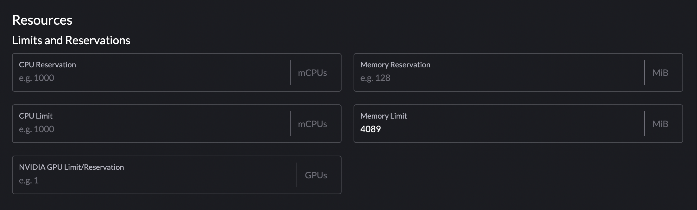697x210 pixels.
Task: Click the e.g. 128 placeholder under Memory Reservation
Action: tap(375, 77)
